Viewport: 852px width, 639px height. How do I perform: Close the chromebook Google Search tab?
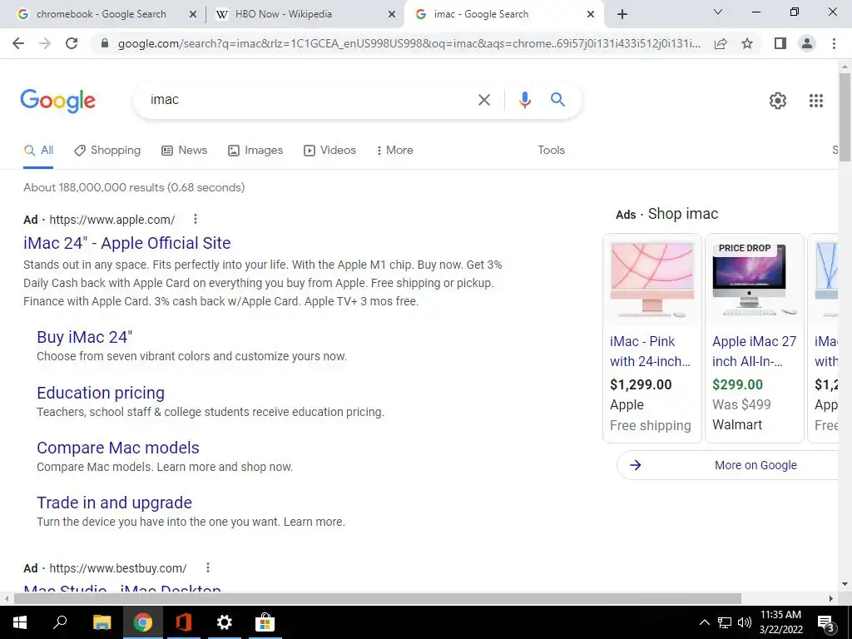coord(192,15)
